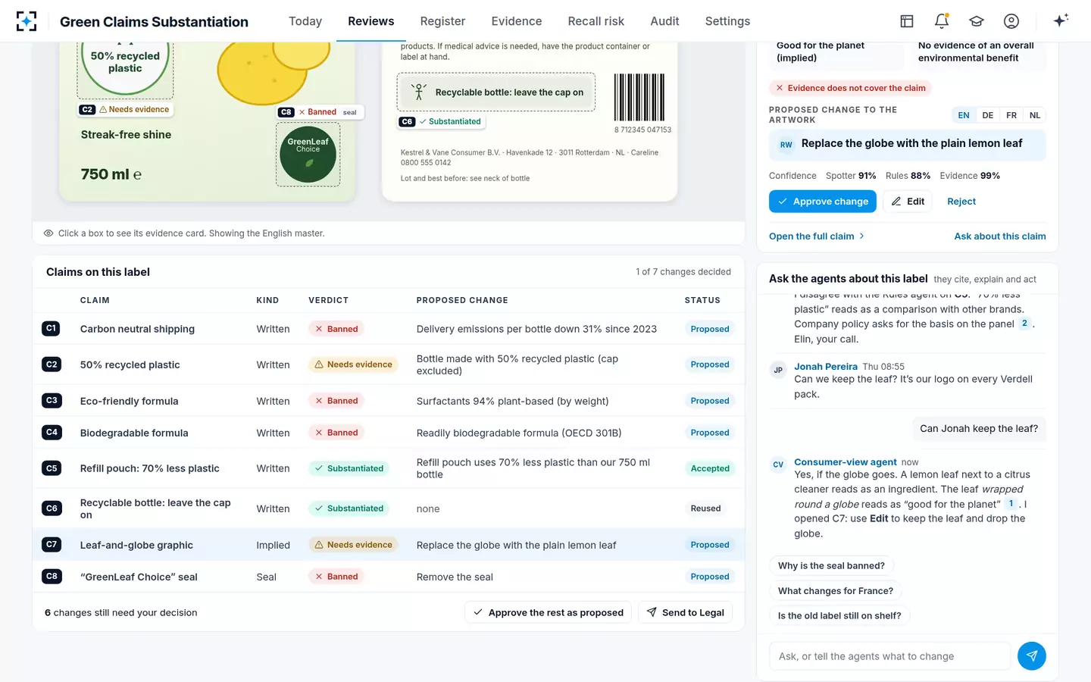1091x682 pixels.
Task: Click the Accepted status of C5
Action: pos(710,468)
